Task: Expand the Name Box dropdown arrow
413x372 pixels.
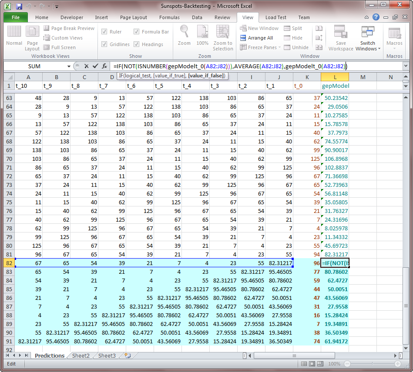Action: tap(69, 66)
